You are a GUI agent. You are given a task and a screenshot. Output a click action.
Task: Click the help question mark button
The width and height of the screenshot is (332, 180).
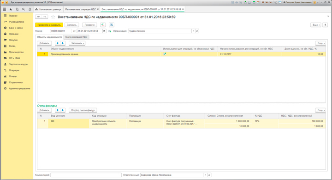pos(325,25)
